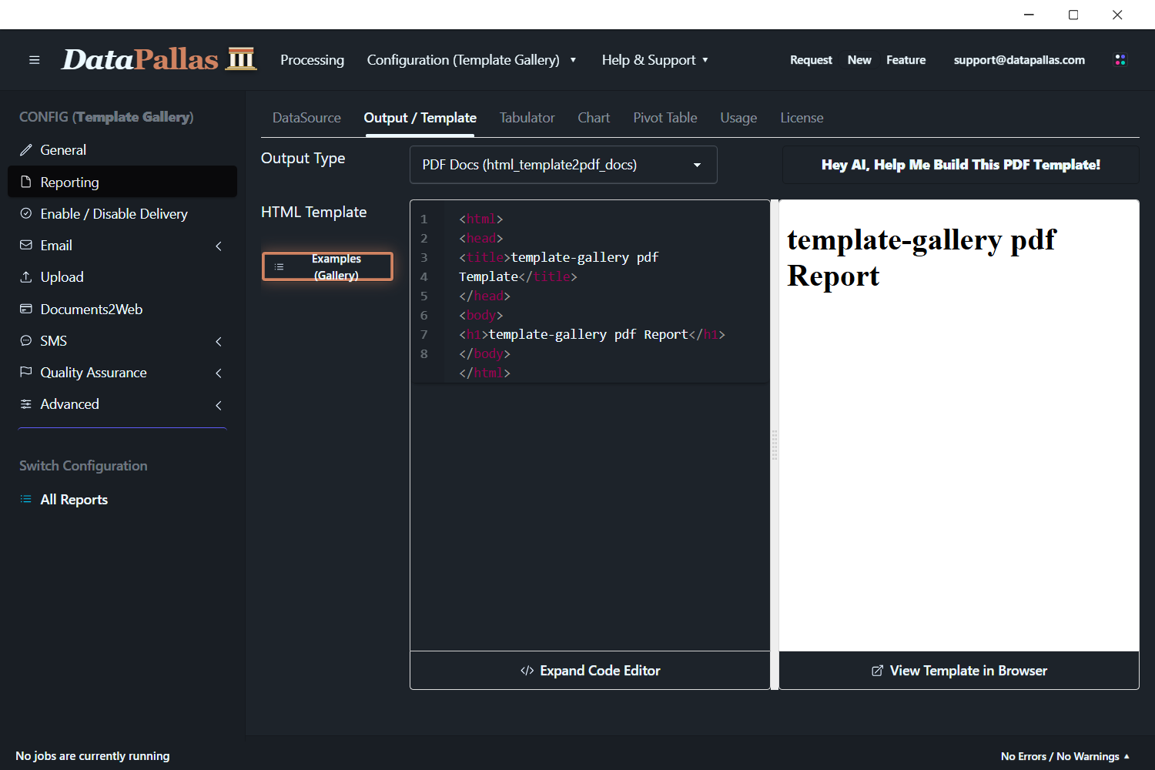Expand the No Errors / No Warnings panel

pyautogui.click(x=1065, y=756)
